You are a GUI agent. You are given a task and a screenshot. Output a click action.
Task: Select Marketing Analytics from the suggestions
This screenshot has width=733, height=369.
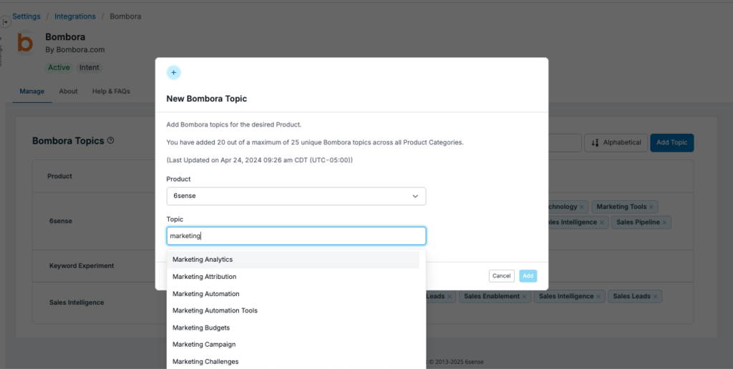[x=203, y=260]
